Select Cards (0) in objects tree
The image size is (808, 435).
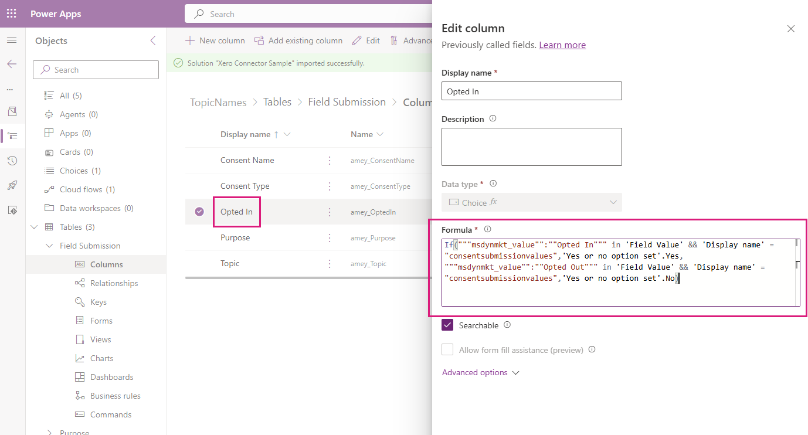[76, 152]
